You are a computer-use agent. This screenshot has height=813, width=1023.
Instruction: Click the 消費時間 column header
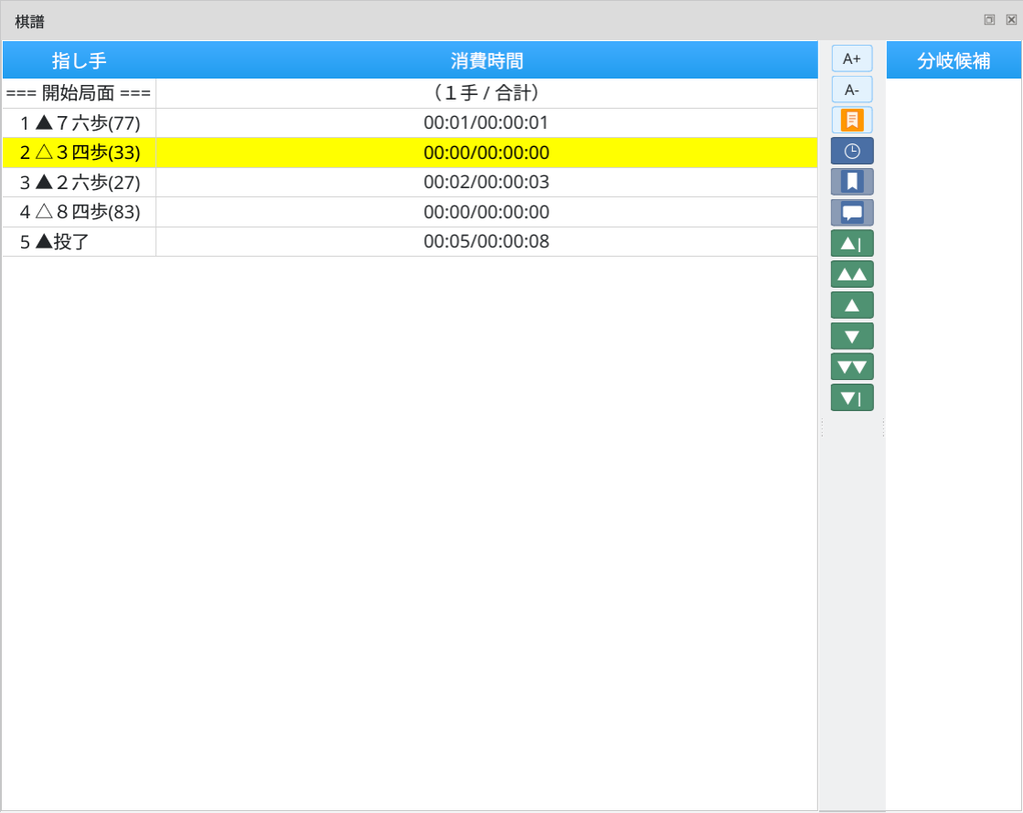tap(486, 61)
